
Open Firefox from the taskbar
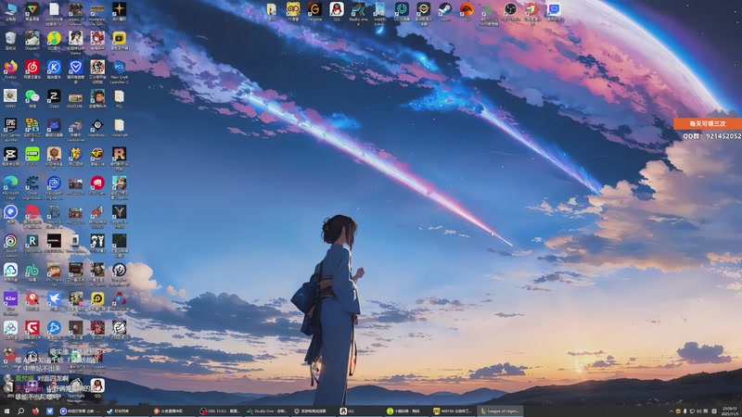click(35, 411)
